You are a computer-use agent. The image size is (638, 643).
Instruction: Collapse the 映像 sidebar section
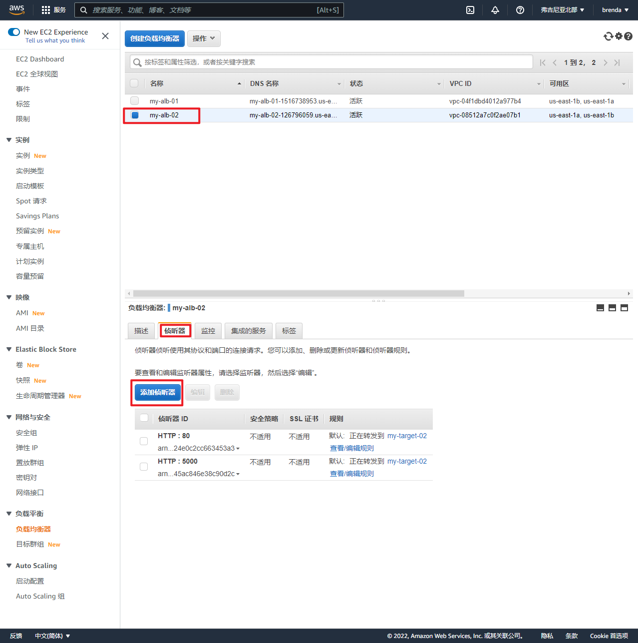point(9,297)
